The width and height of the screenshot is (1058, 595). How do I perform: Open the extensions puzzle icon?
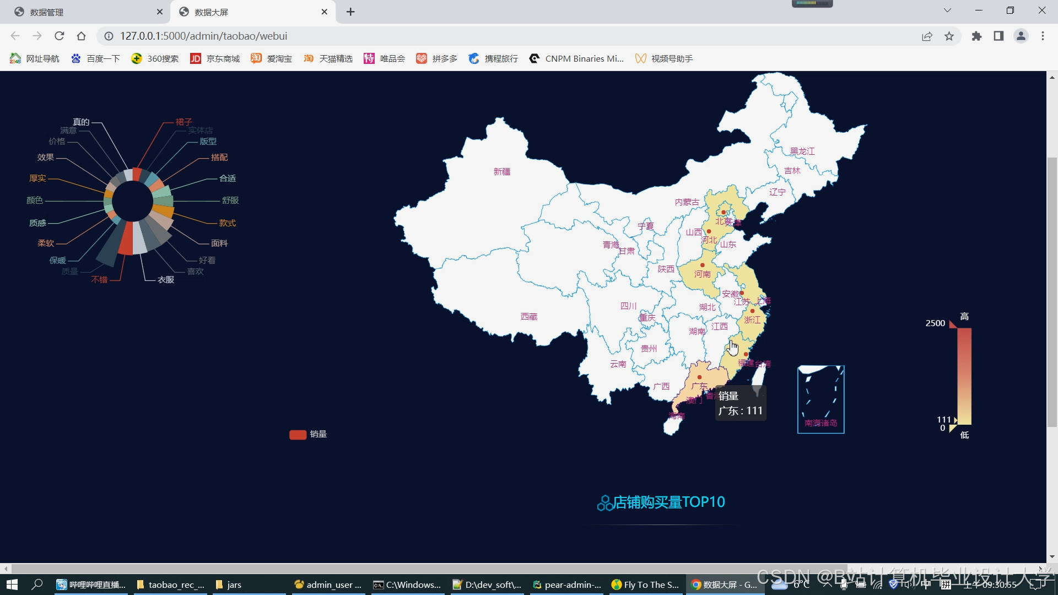(x=976, y=36)
